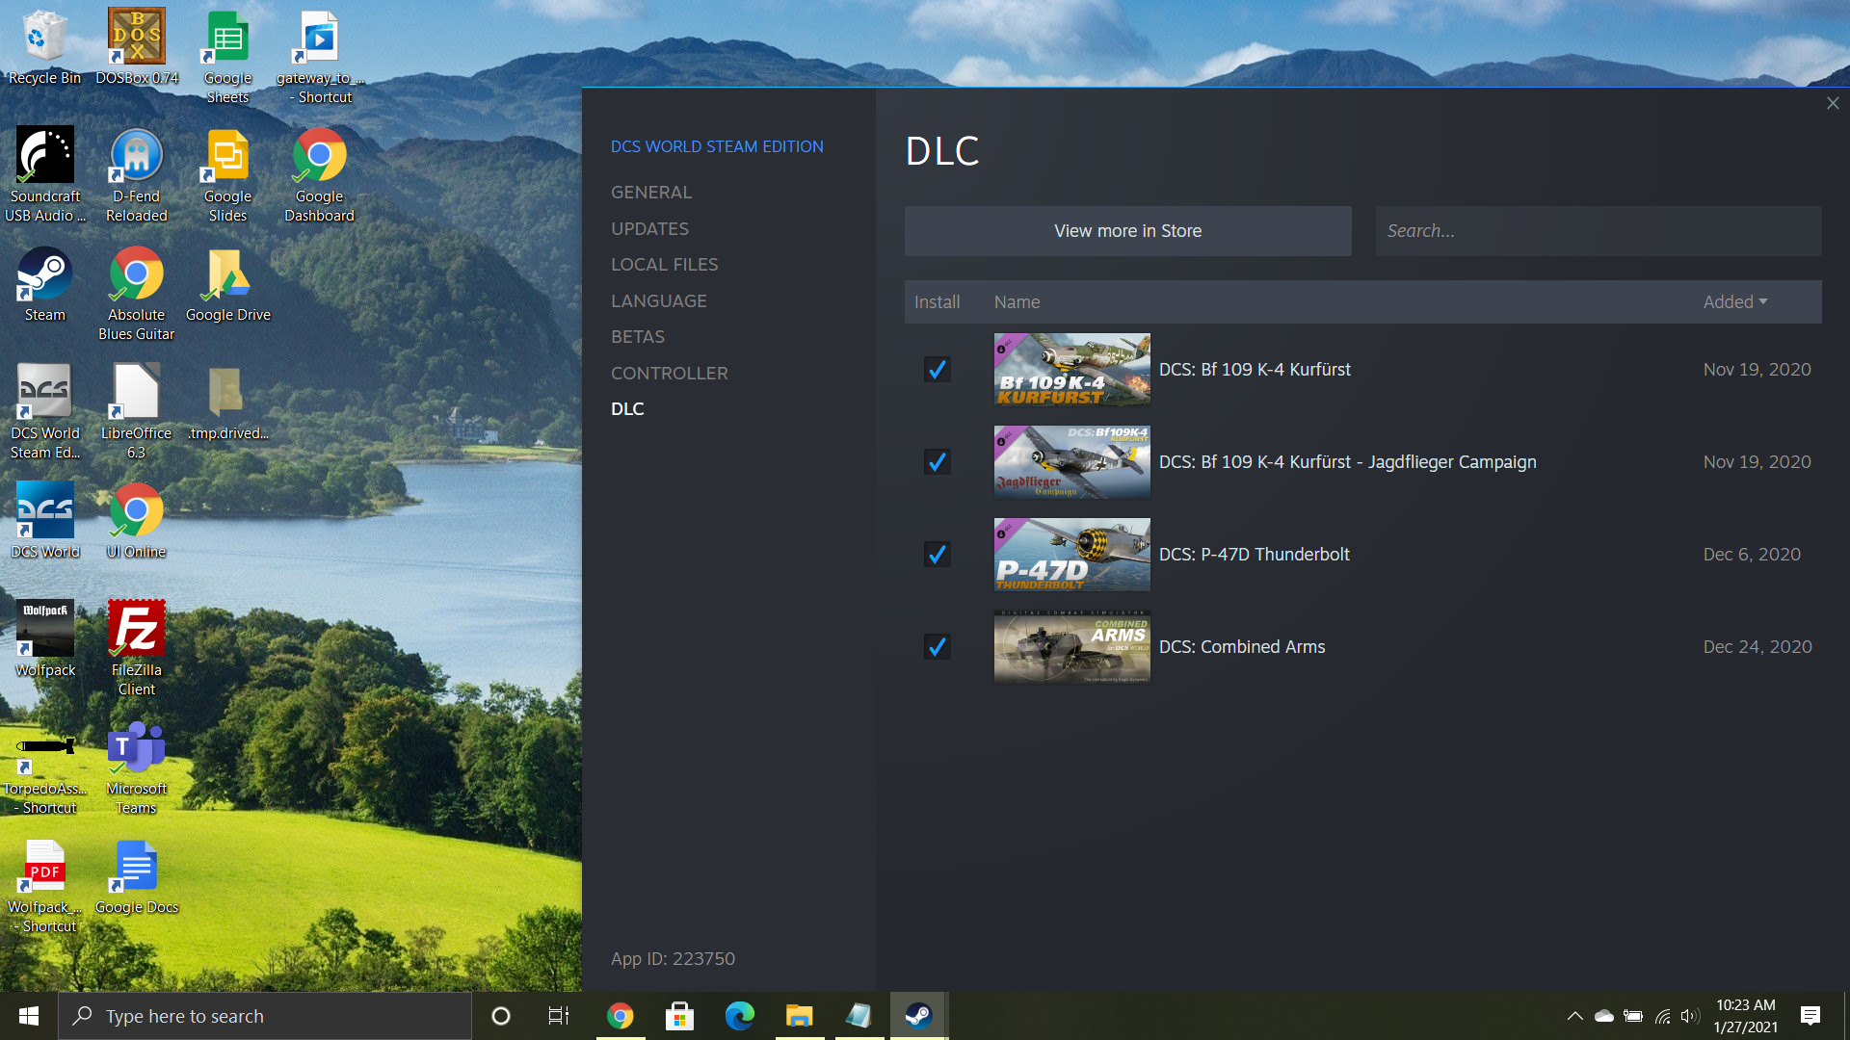Toggle install checkbox for P-47D Thunderbolt
Image resolution: width=1850 pixels, height=1040 pixels.
pos(937,555)
